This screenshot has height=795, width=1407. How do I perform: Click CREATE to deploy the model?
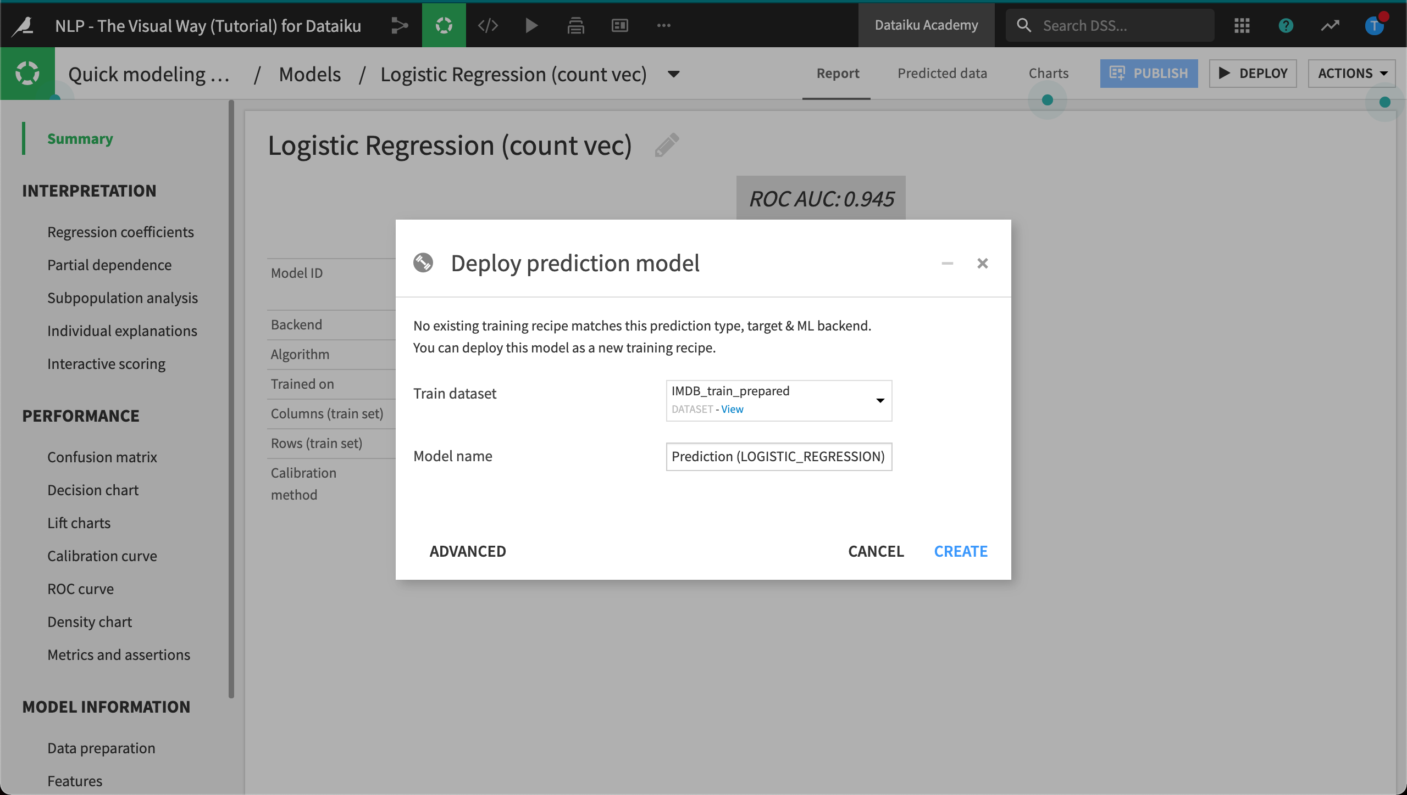pos(961,551)
